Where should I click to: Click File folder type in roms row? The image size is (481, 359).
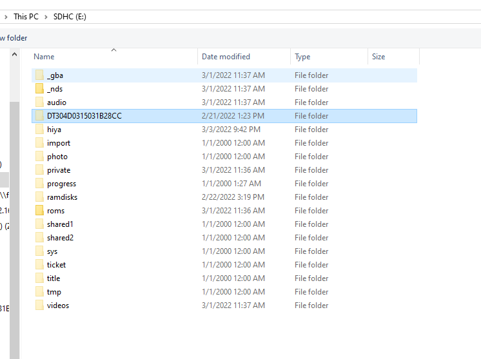tap(311, 211)
